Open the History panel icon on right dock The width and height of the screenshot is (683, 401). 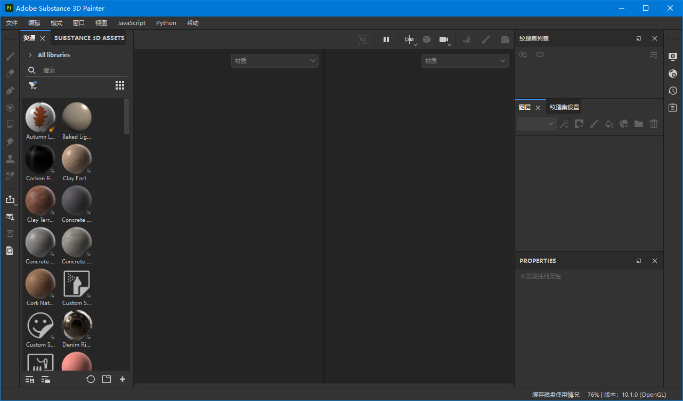(673, 91)
